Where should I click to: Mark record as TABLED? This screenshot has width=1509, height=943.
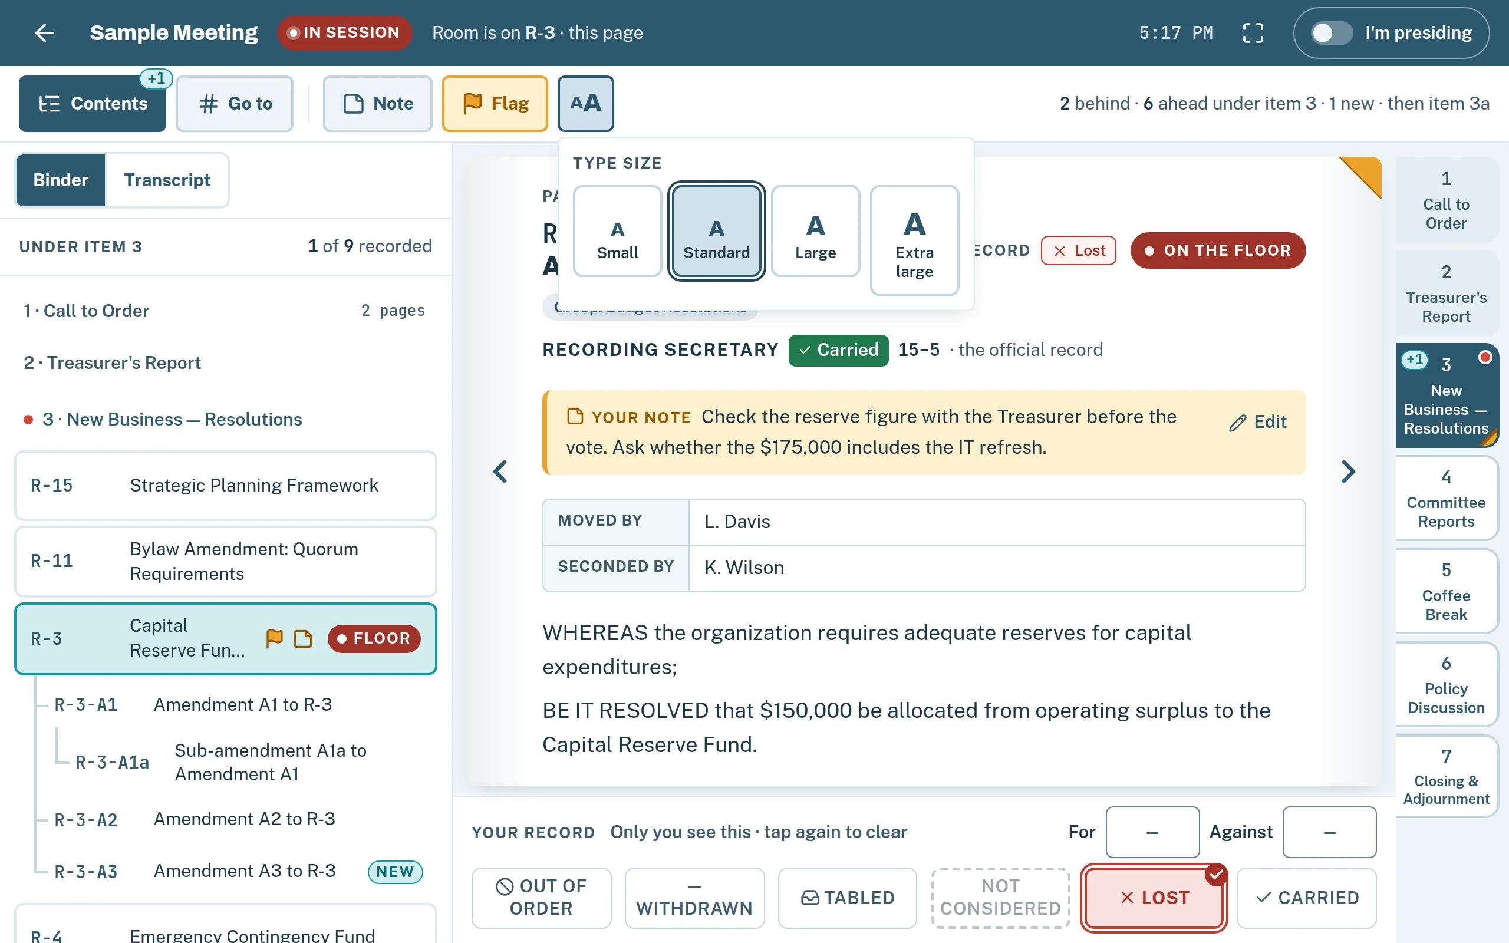848,898
